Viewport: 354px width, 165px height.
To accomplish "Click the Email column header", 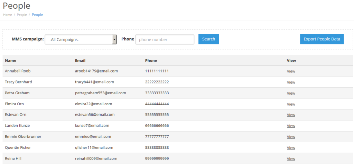I will pyautogui.click(x=80, y=60).
